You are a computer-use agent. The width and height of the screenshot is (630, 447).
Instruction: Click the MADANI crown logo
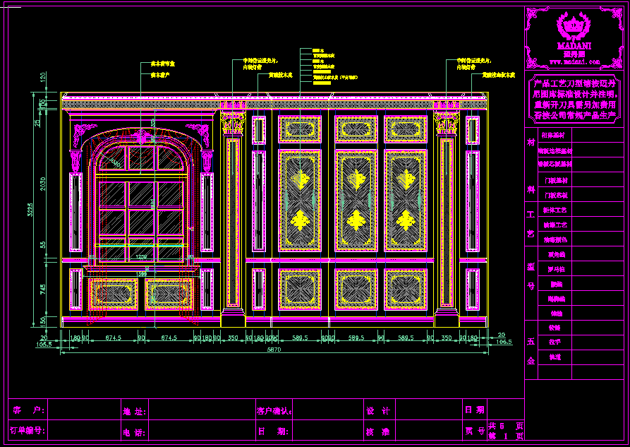pos(574,27)
